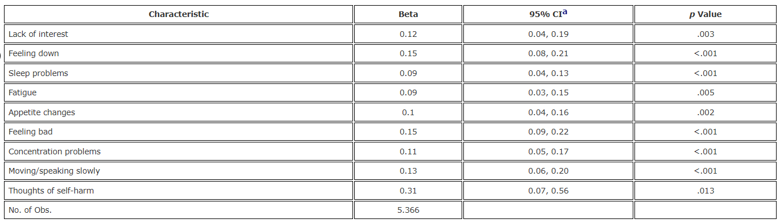This screenshot has height=223, width=780.
Task: Click the Fatigue row label
Action: [x=23, y=92]
